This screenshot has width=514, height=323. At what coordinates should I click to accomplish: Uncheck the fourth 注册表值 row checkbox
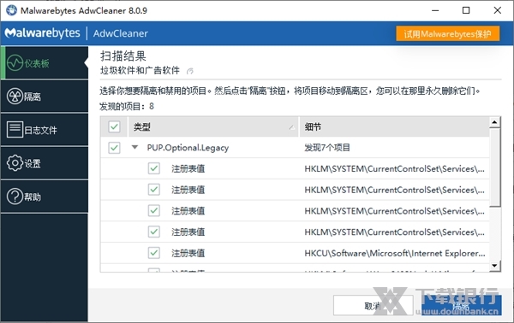153,232
